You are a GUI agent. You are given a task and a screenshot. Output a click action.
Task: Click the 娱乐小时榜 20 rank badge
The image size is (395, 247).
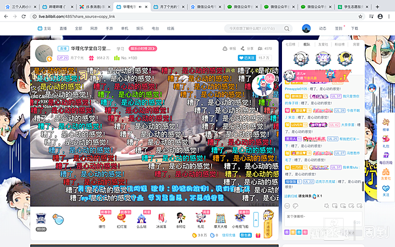(143, 49)
